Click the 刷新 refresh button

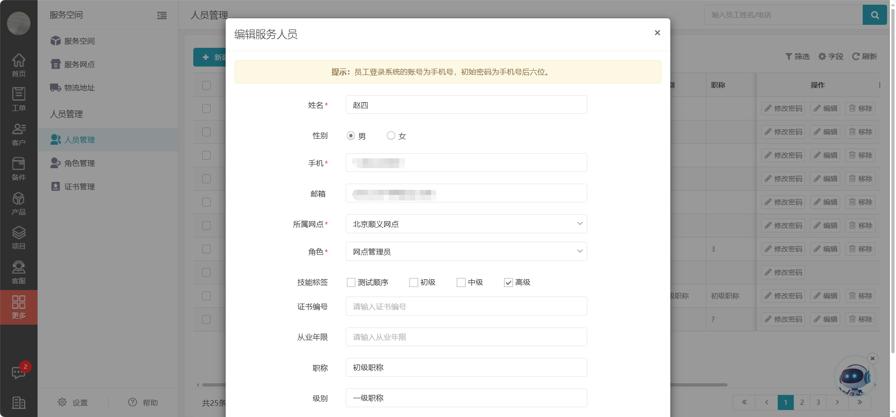[865, 56]
